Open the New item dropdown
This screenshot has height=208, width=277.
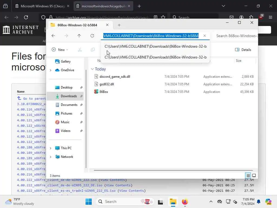pos(60,50)
